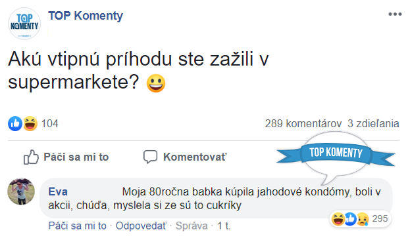Open the 1 t. comment timestamp
This screenshot has width=408, height=240.
coord(224,226)
